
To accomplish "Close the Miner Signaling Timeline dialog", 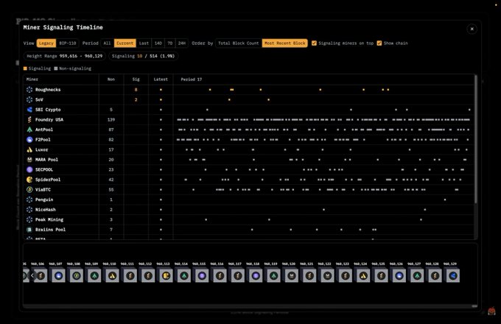I will [472, 29].
